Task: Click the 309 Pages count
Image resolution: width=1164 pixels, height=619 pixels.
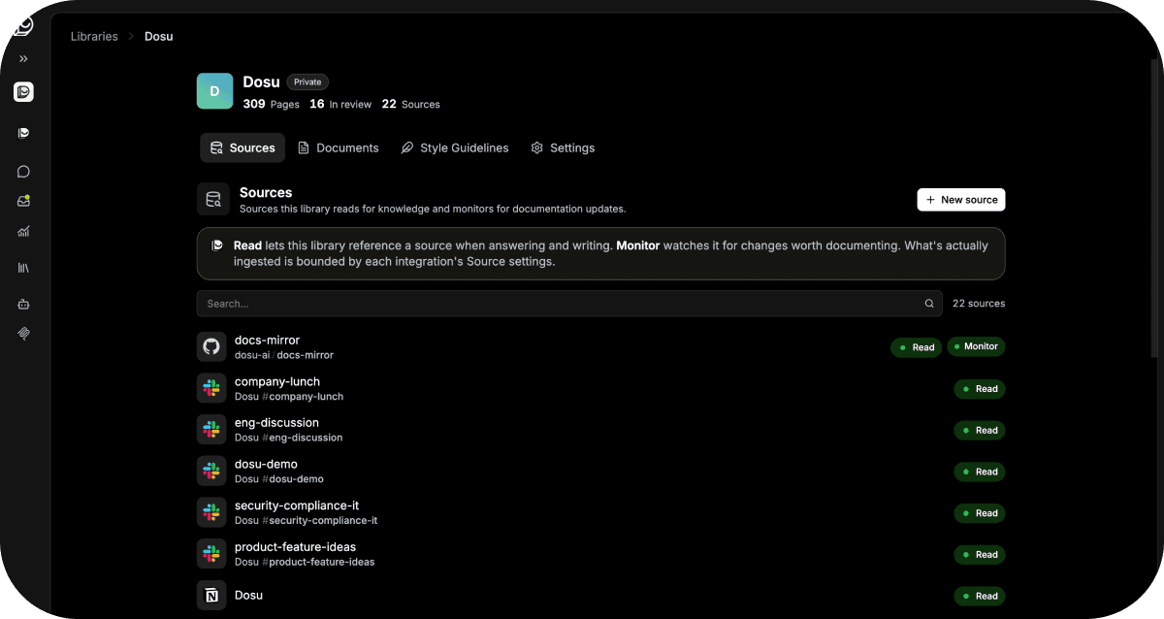Action: (271, 104)
